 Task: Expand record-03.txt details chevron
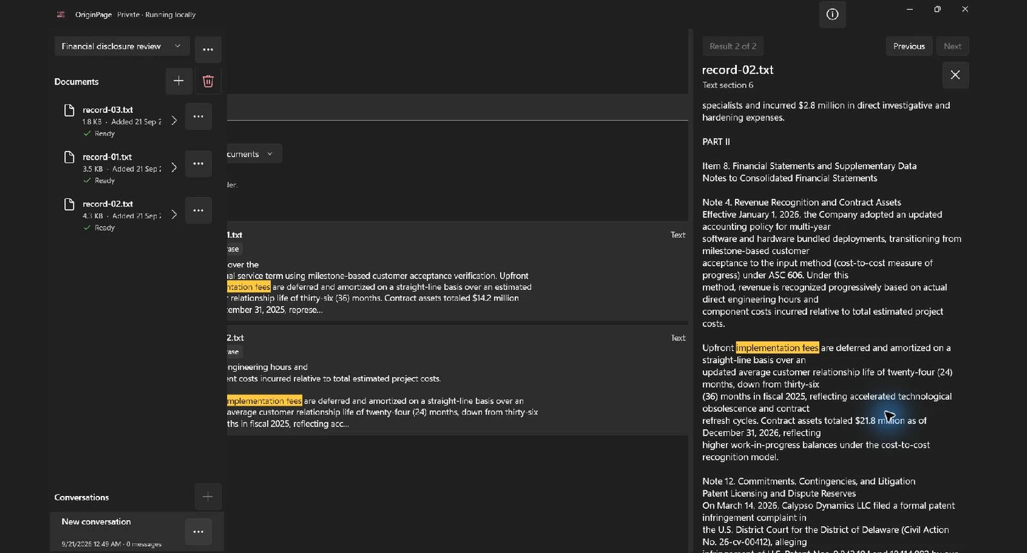point(174,121)
